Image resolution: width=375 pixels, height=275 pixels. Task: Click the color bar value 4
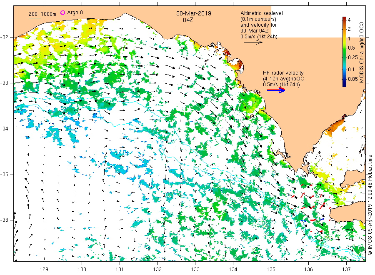click(x=349, y=20)
